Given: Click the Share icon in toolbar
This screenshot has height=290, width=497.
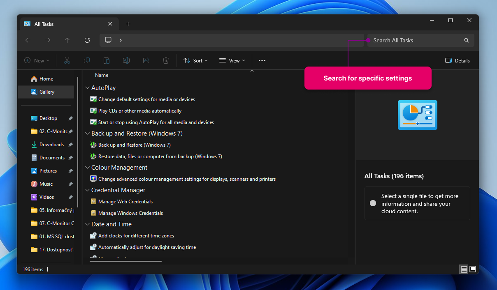Looking at the screenshot, I should (x=146, y=60).
